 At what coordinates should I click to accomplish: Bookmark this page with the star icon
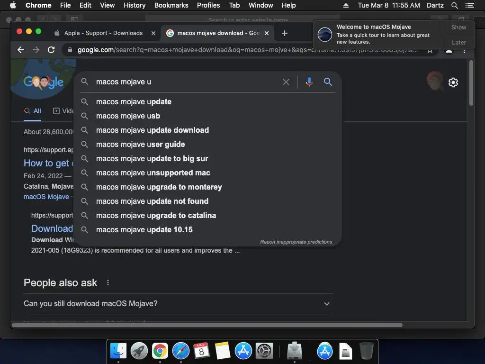click(x=430, y=51)
